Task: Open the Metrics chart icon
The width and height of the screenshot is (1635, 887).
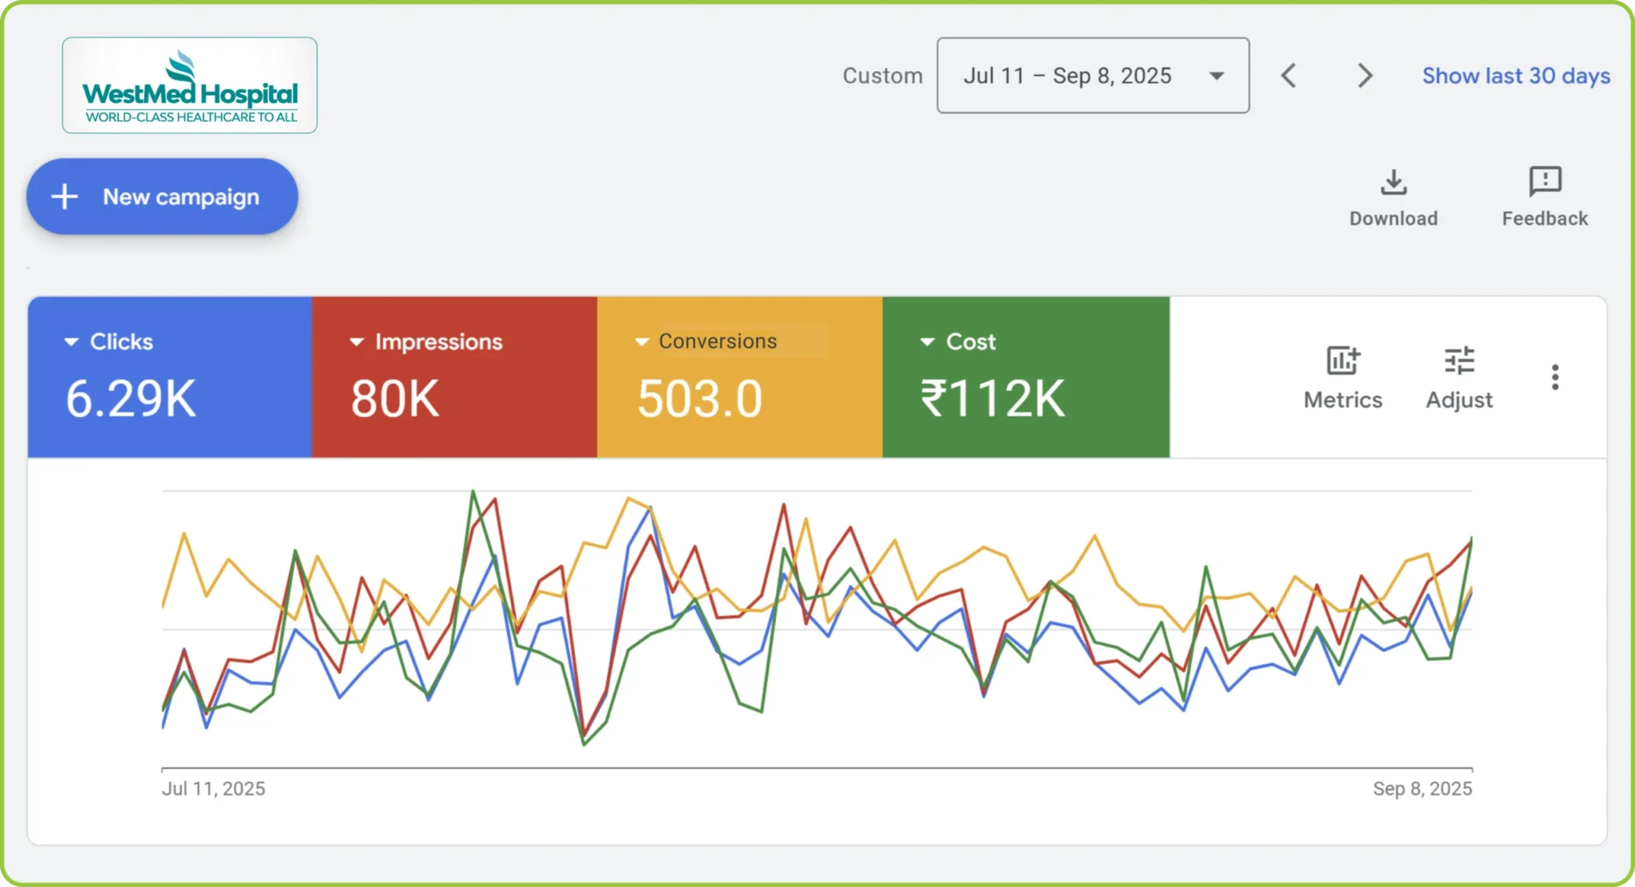Action: 1343,361
